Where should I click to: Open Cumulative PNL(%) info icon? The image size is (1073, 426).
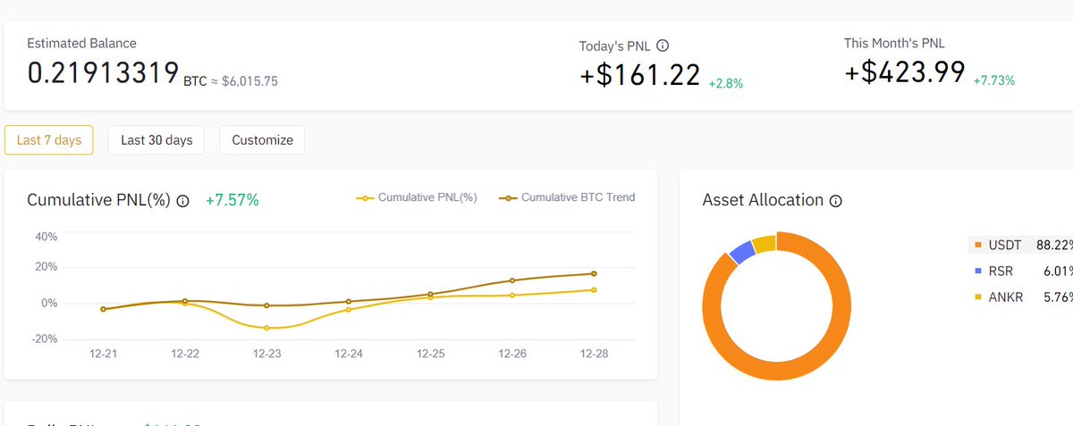point(183,201)
